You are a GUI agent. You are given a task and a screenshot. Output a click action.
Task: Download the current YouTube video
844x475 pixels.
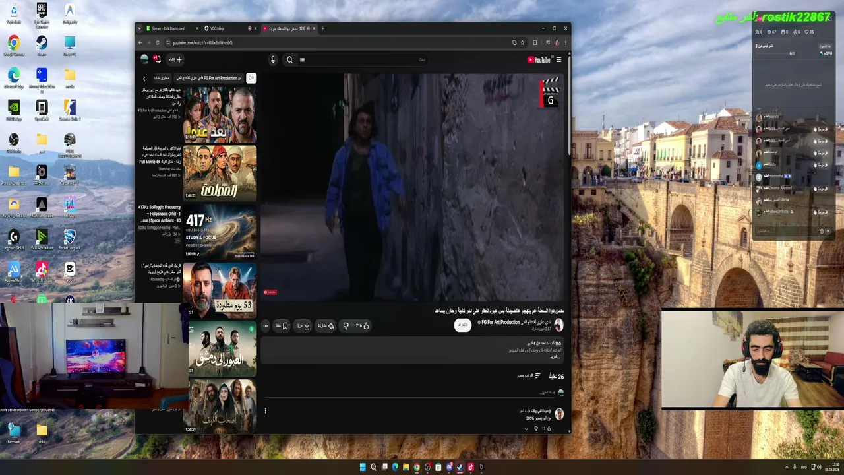(303, 325)
